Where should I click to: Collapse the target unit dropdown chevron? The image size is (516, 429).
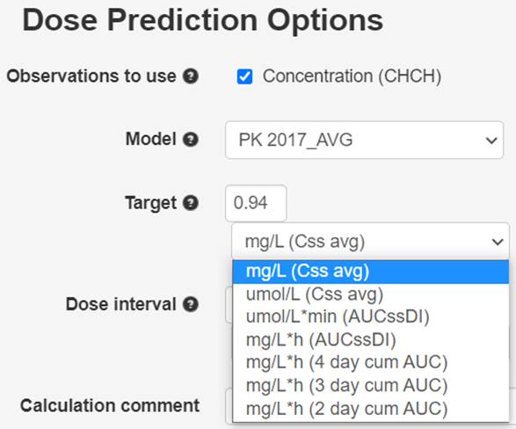coord(498,242)
